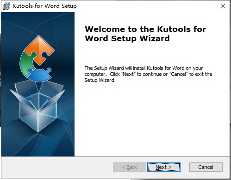The height and width of the screenshot is (180, 231).
Task: Click the installer icon in title bar
Action: point(6,6)
